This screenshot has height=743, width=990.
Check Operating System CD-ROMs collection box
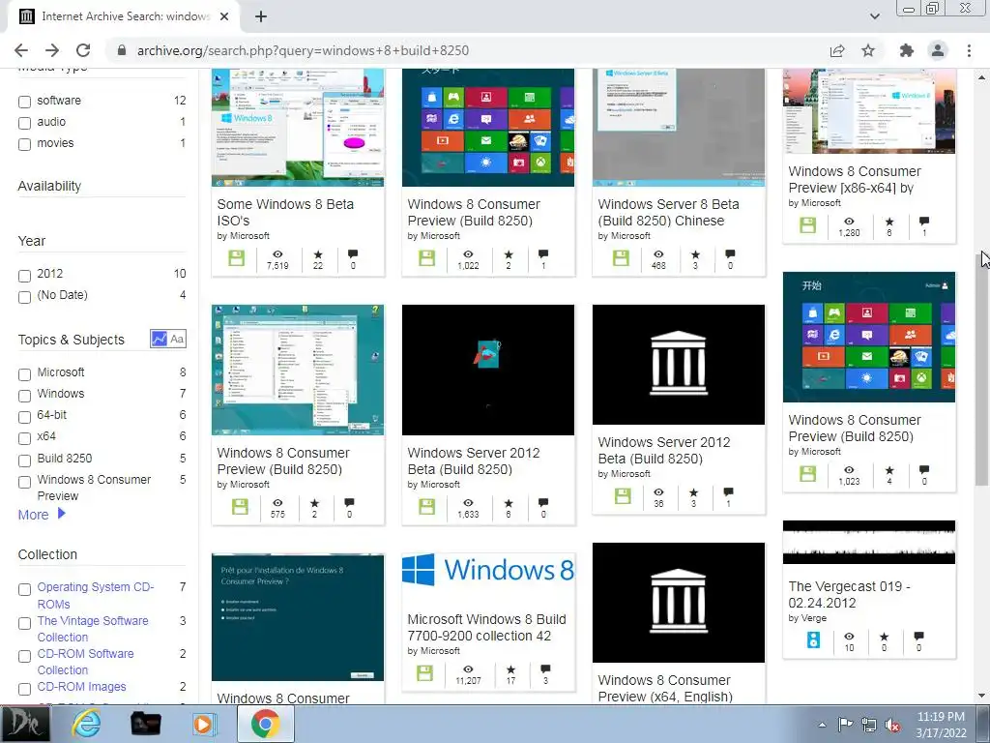point(24,589)
